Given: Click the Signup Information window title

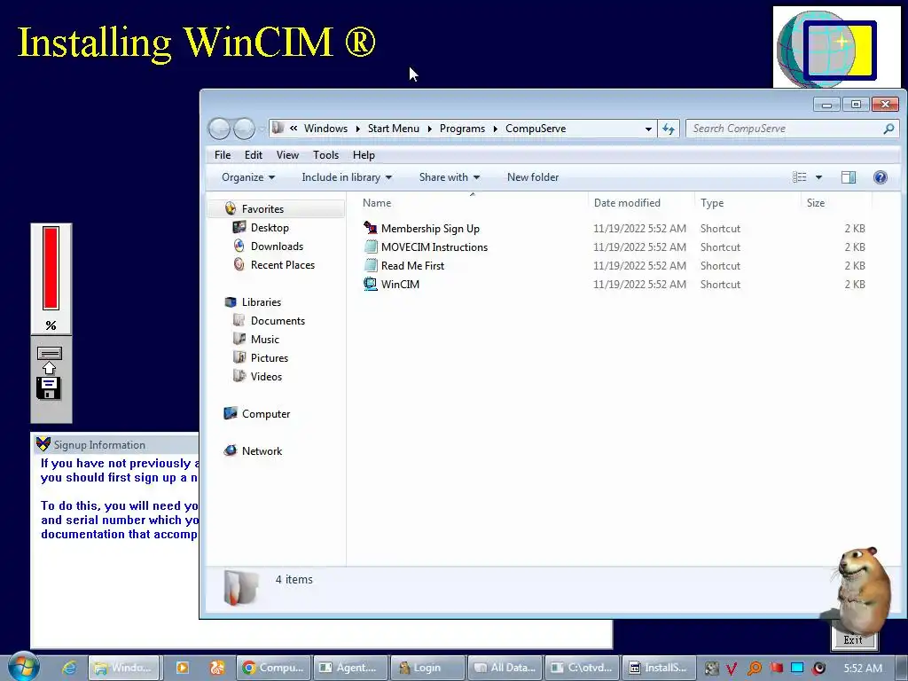Looking at the screenshot, I should (99, 445).
